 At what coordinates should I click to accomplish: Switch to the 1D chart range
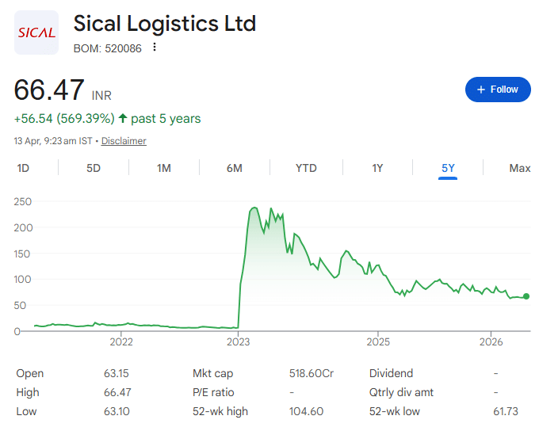coord(23,168)
